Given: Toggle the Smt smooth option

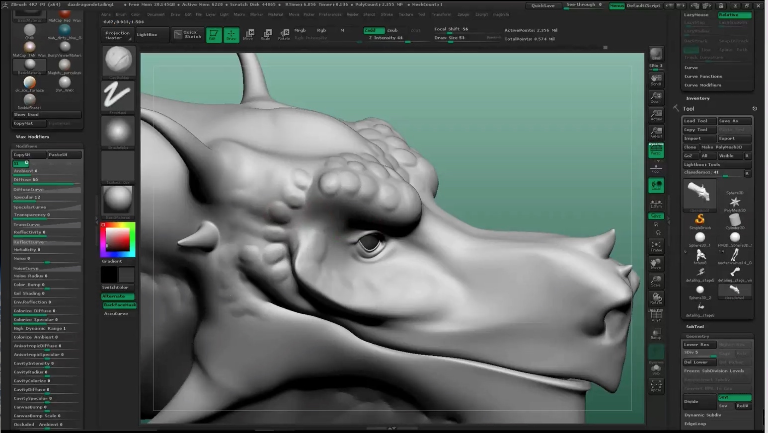Looking at the screenshot, I should (734, 397).
